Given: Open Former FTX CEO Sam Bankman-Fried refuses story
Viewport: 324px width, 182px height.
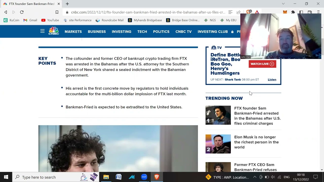Looking at the screenshot, I should 255,167.
